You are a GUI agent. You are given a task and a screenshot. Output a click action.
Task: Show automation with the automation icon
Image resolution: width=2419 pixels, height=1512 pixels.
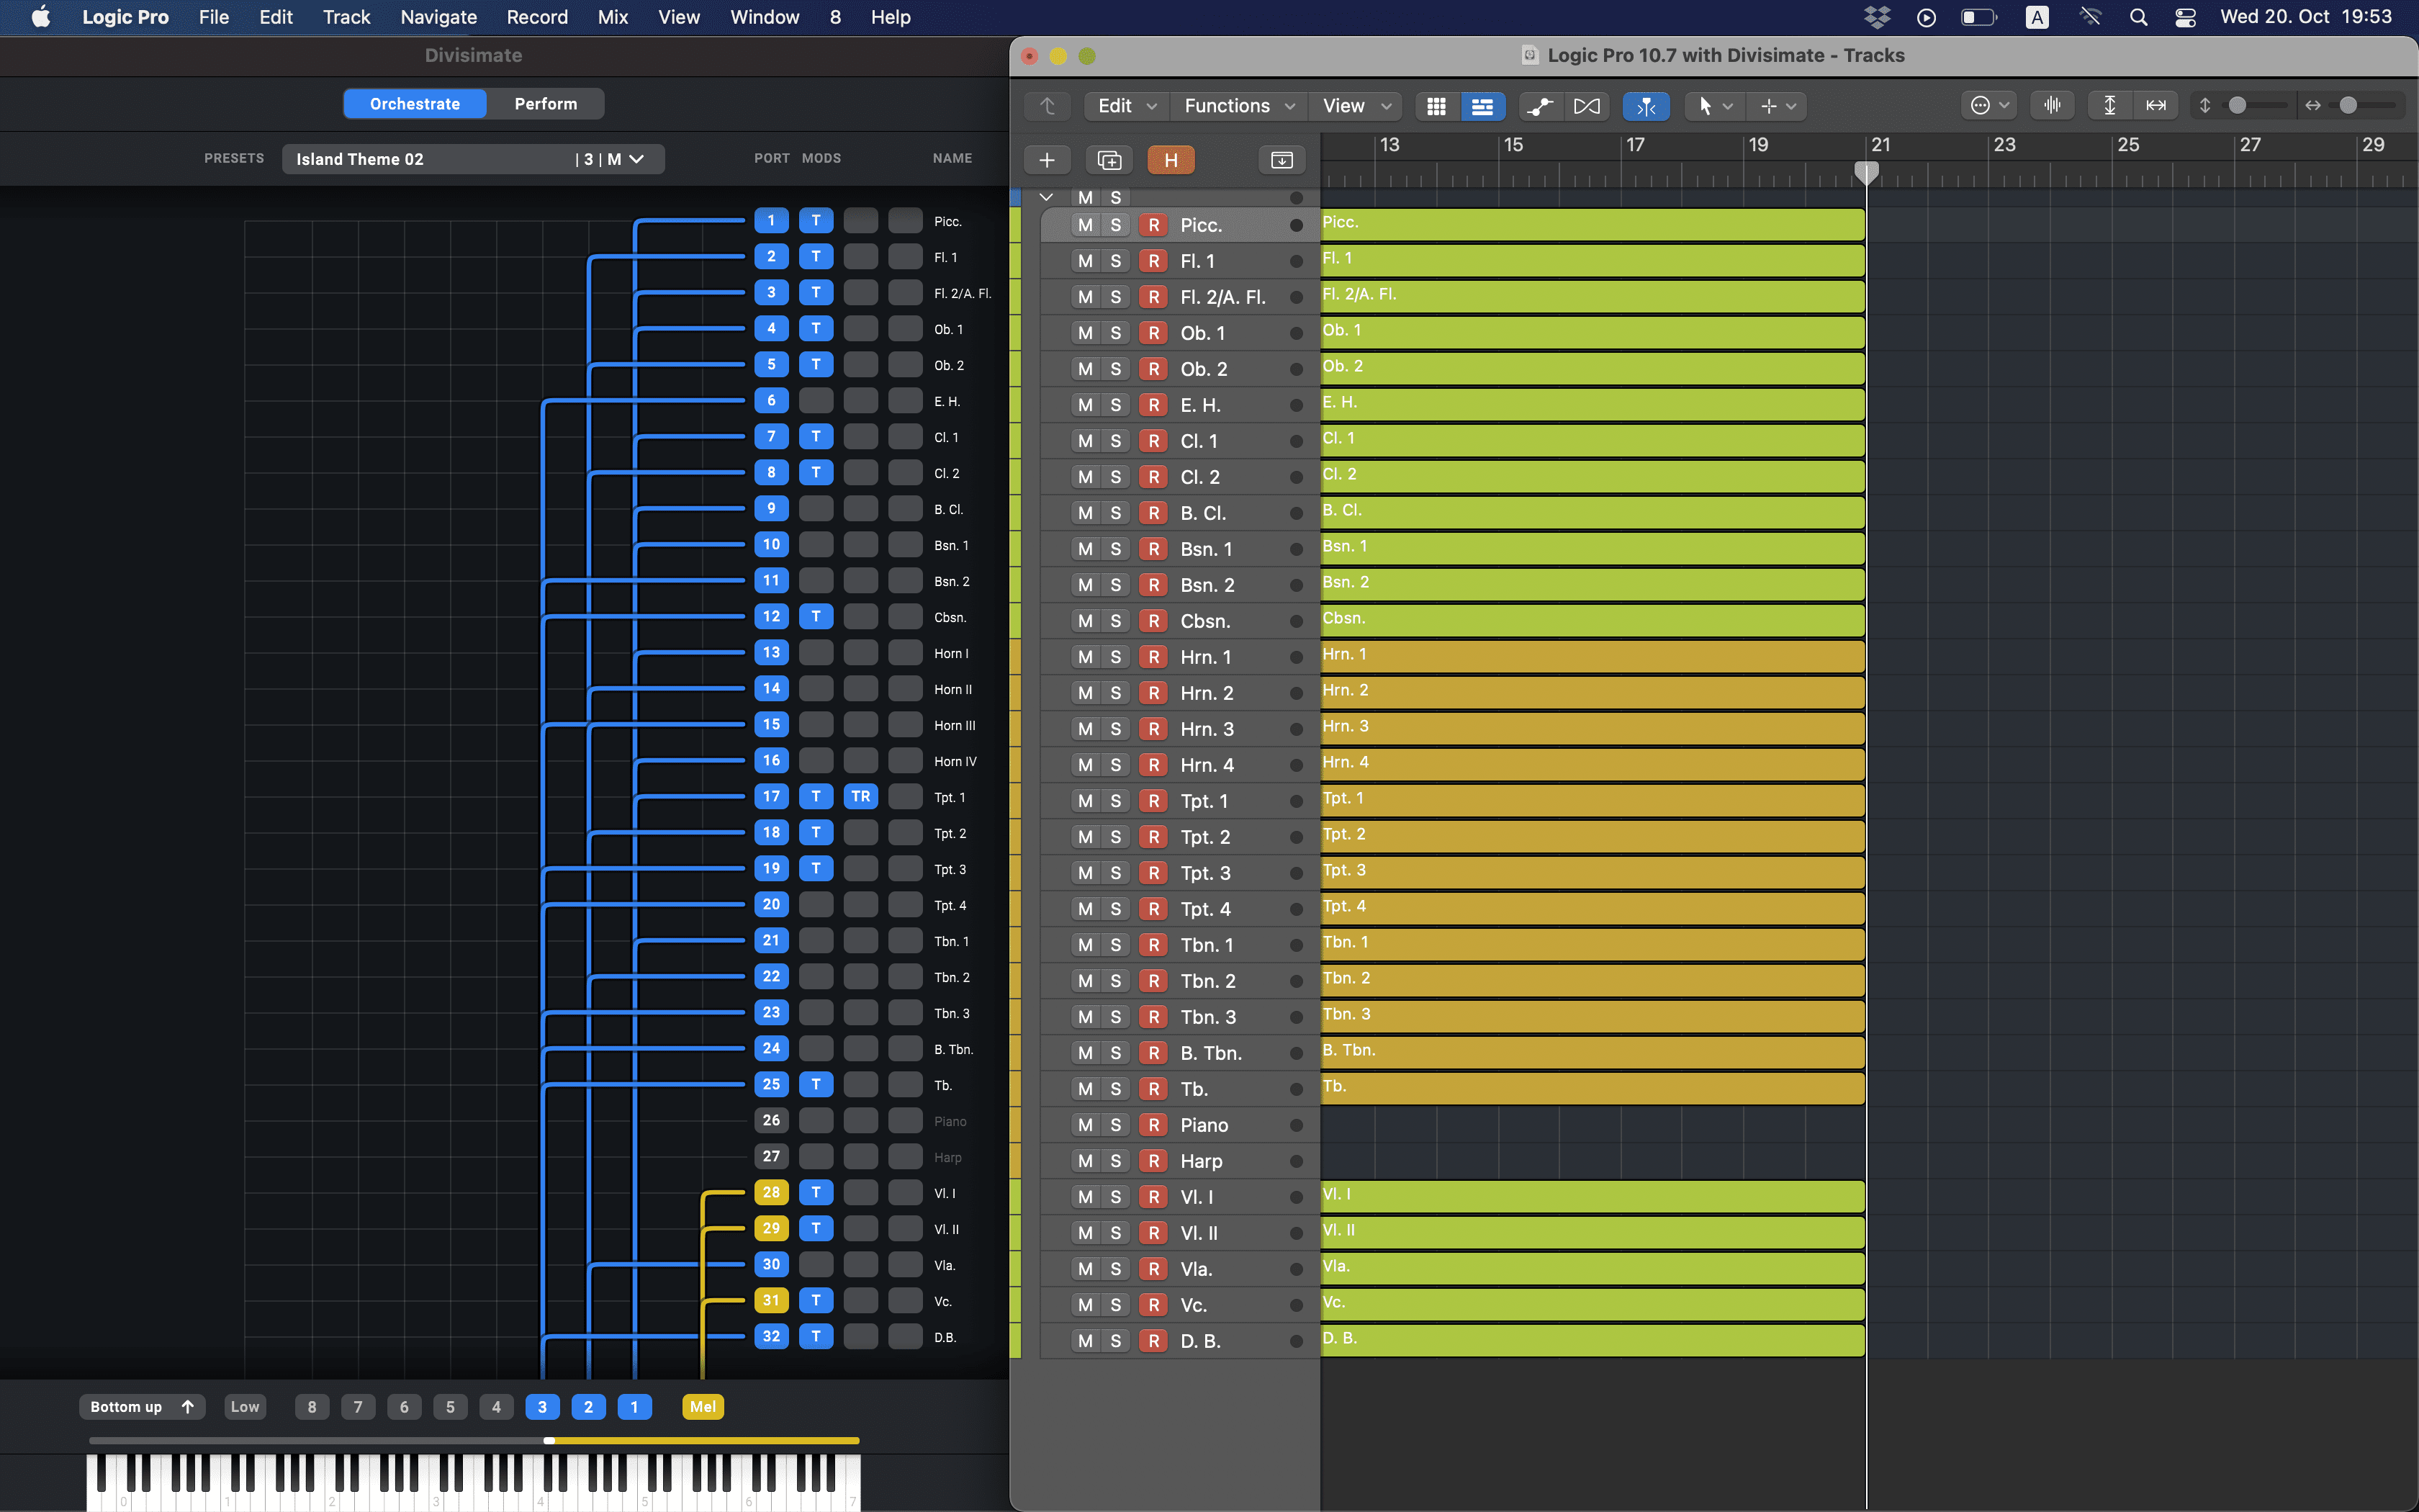pos(1541,106)
